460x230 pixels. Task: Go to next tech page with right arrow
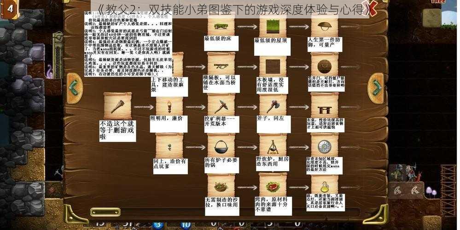(x=376, y=87)
